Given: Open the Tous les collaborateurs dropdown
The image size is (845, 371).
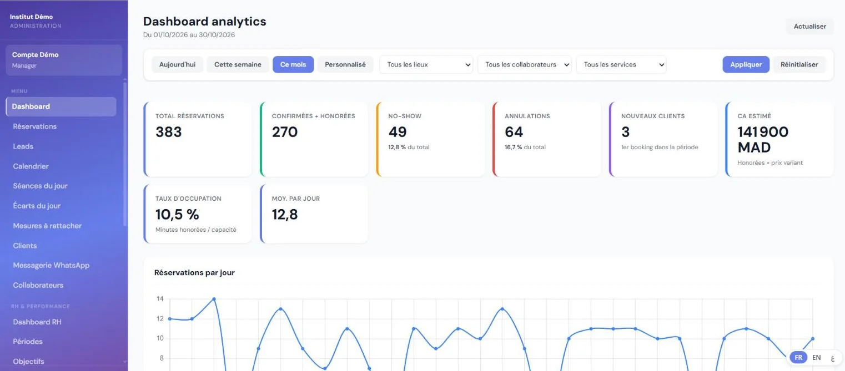Looking at the screenshot, I should pos(525,64).
